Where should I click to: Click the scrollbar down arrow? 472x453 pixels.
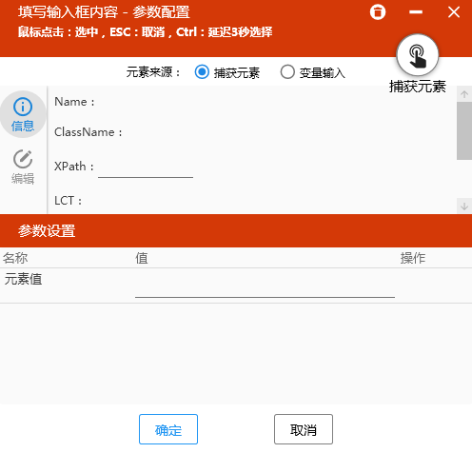[x=464, y=206]
